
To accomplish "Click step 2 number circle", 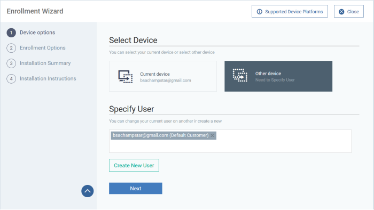I will (x=11, y=48).
